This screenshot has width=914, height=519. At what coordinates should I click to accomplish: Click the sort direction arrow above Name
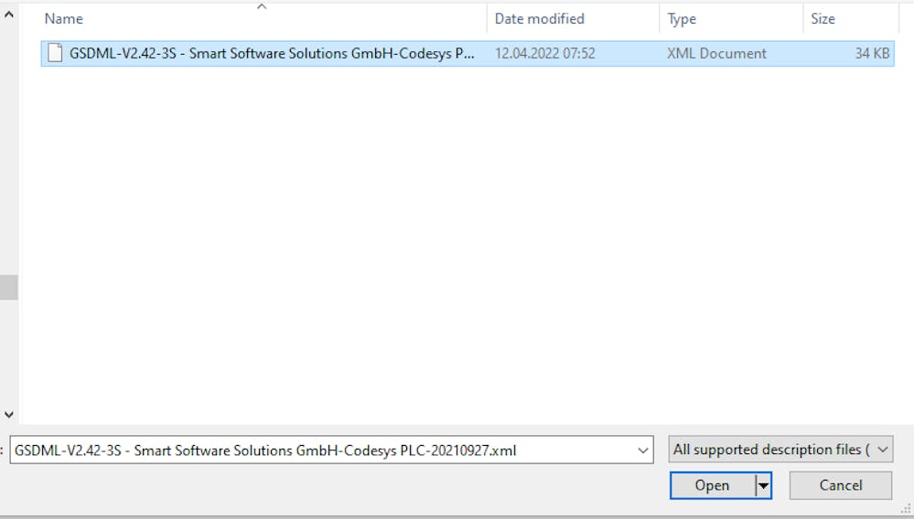tap(262, 6)
